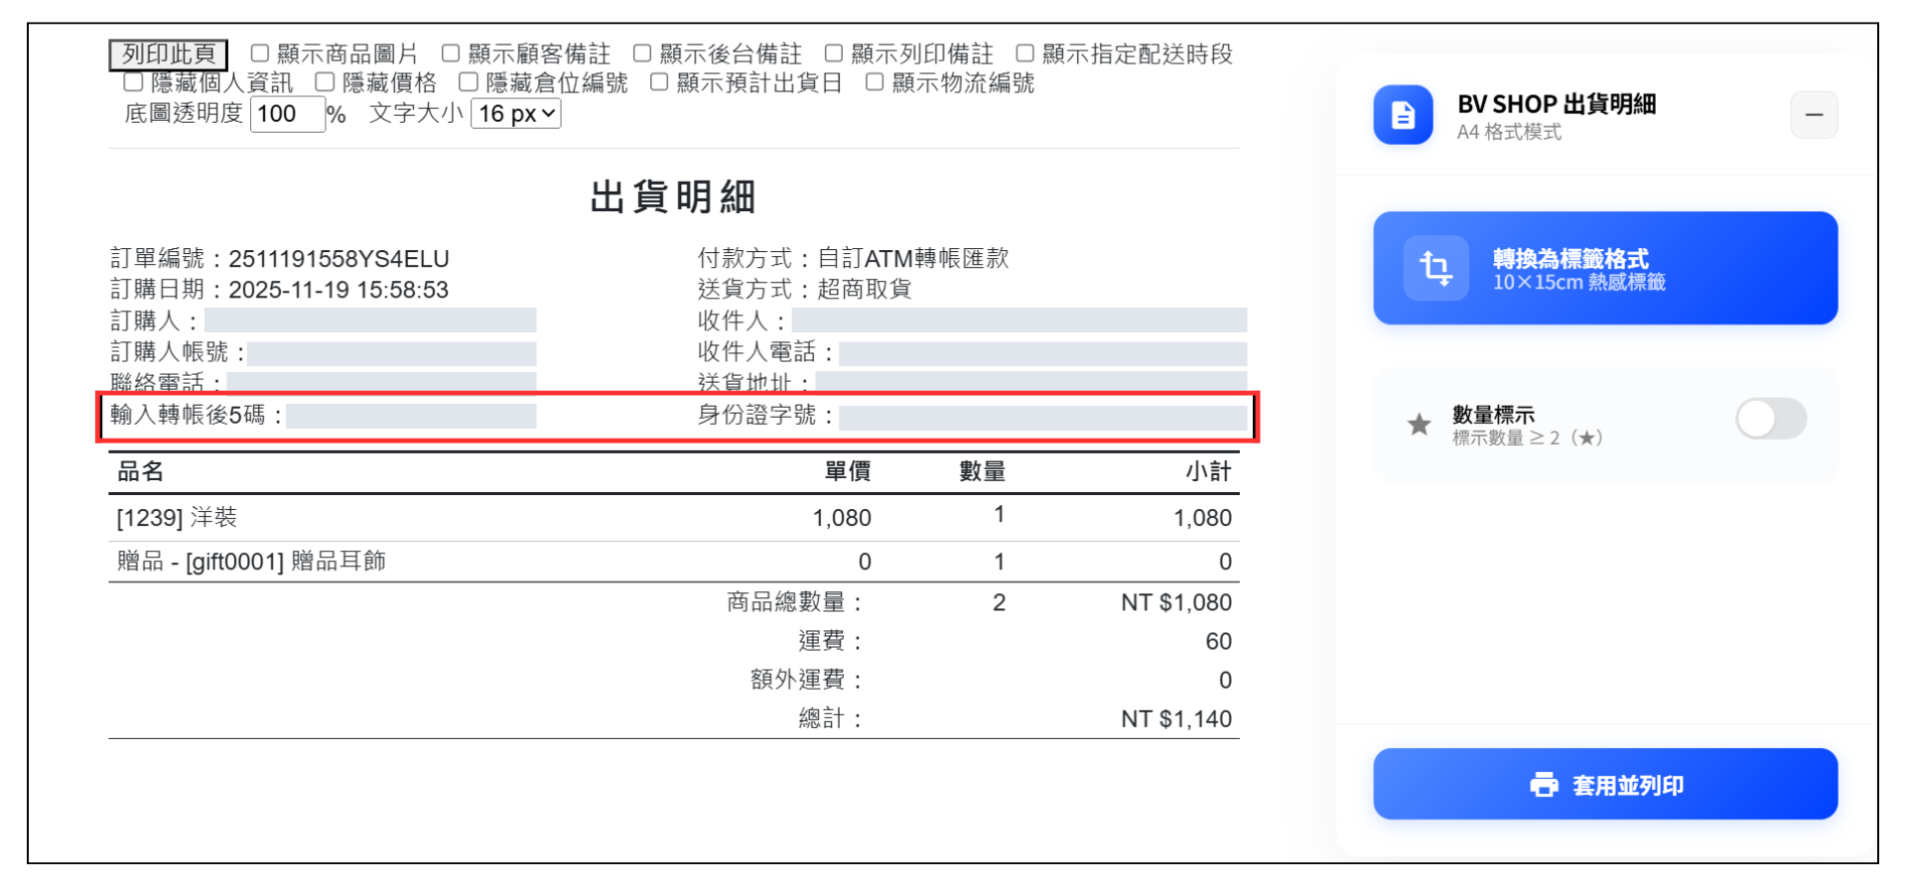Click the order number 2511191558YS4ELU
1906x883 pixels.
(339, 259)
